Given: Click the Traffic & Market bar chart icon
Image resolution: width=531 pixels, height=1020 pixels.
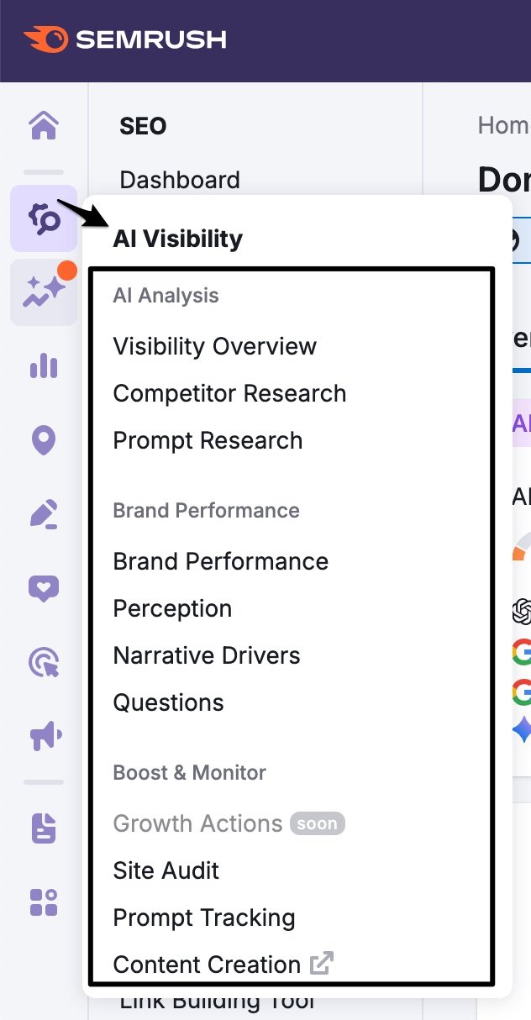Looking at the screenshot, I should [x=42, y=366].
